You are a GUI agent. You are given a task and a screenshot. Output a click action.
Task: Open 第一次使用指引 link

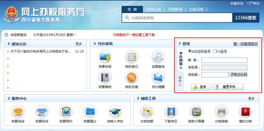246,44
